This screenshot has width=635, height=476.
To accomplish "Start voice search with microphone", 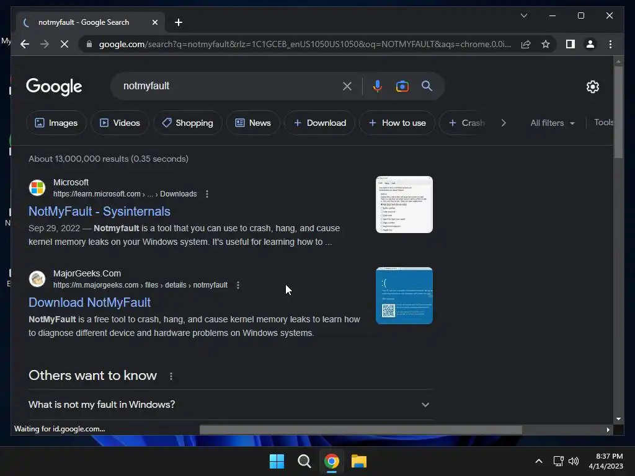I will pyautogui.click(x=377, y=86).
